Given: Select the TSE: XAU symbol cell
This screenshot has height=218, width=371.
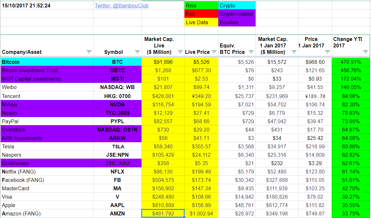Looking at the screenshot, I should 118,163.
